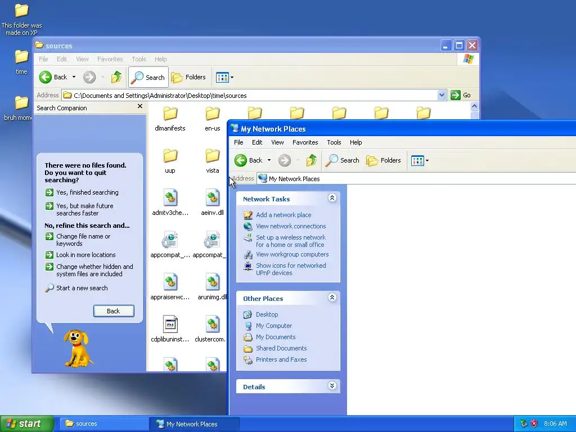Viewport: 576px width, 432px height.
Task: Click View network connections
Action: point(291,226)
